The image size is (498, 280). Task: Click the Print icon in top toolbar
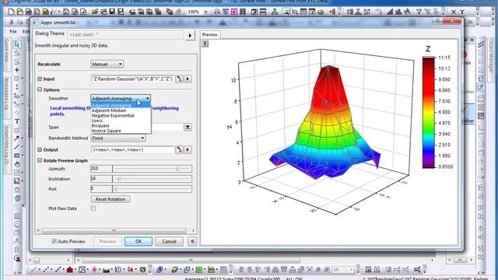pyautogui.click(x=217, y=12)
